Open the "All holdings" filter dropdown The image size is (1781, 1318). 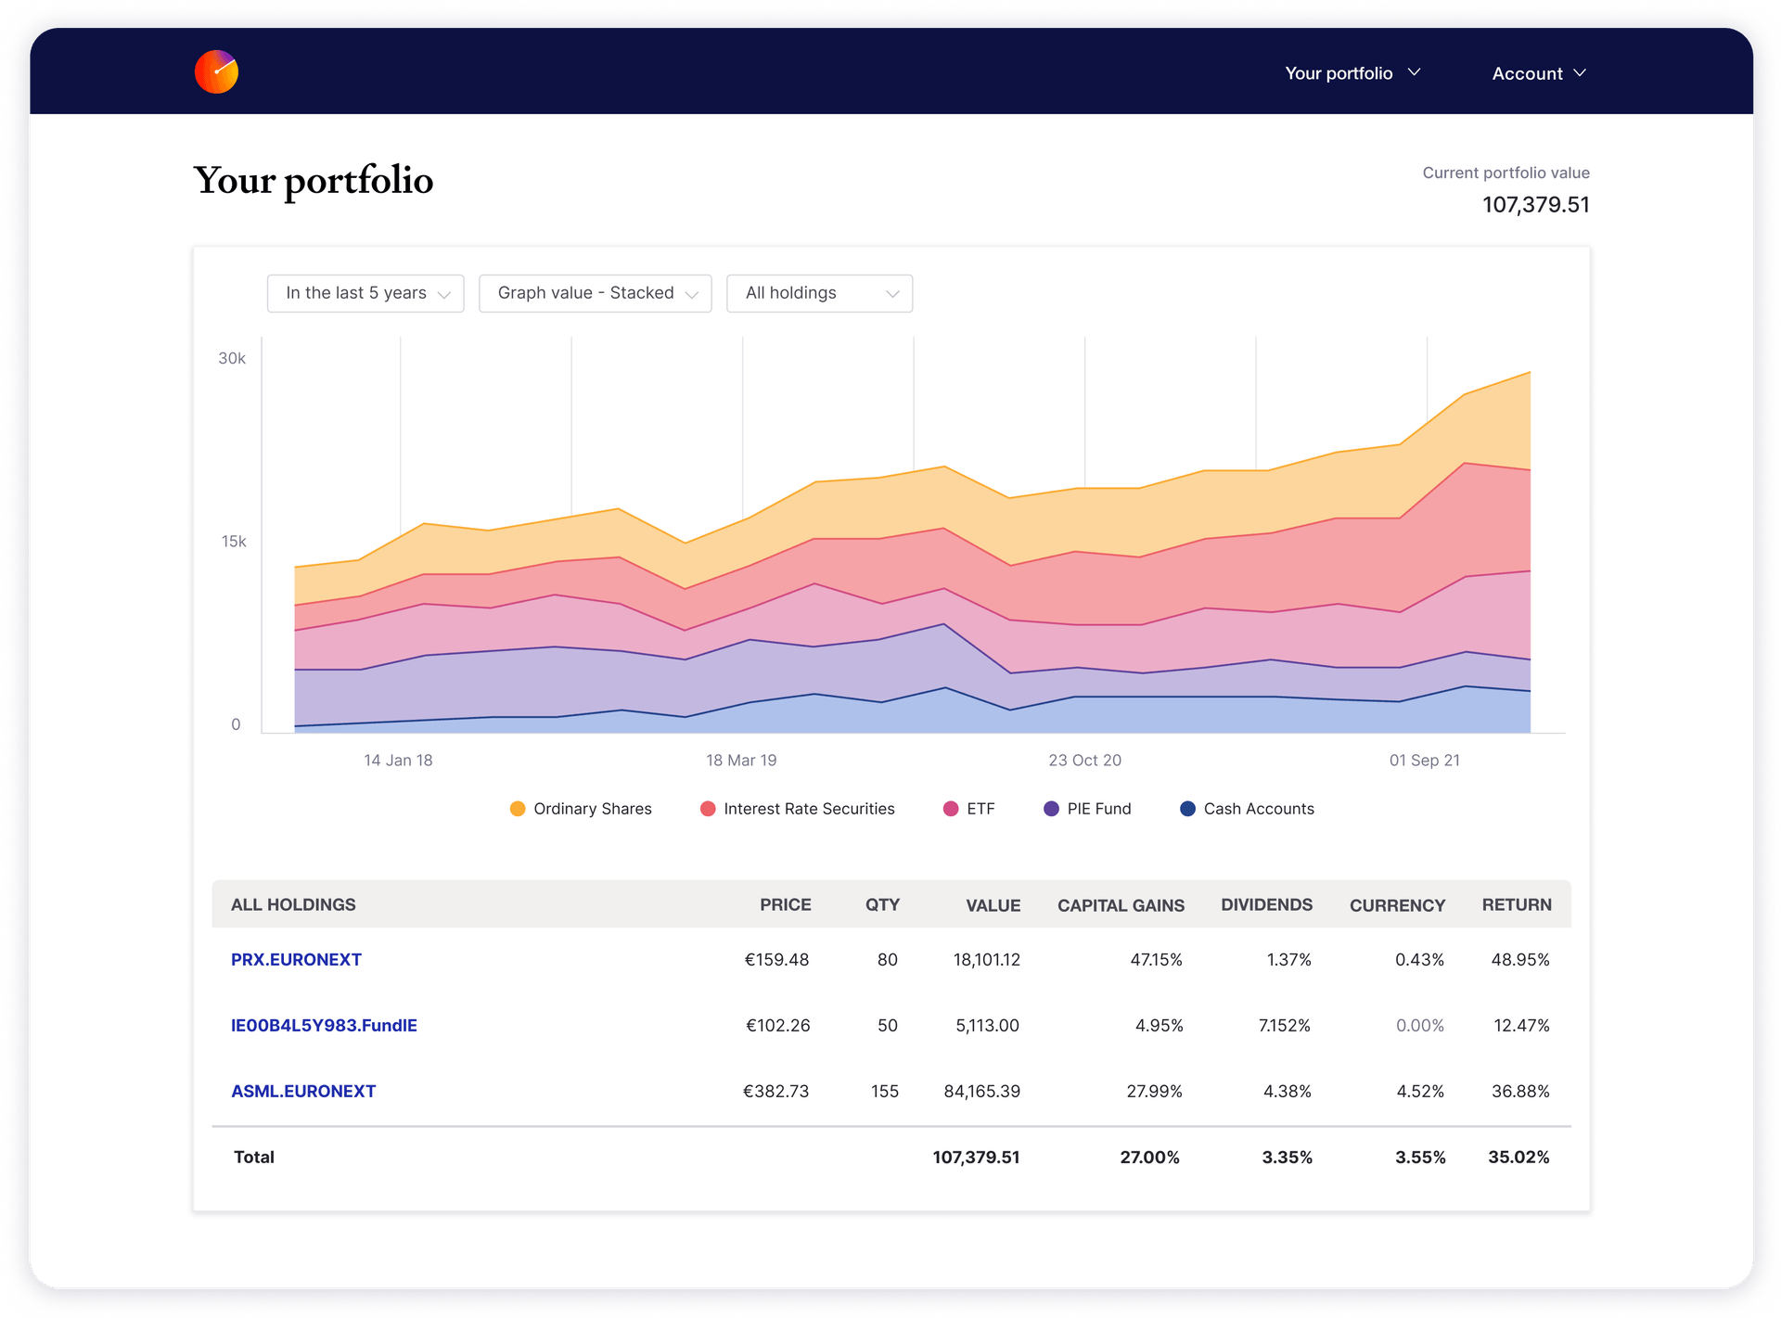(819, 293)
